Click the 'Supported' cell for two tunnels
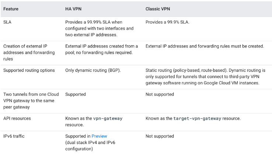The width and height of the screenshot is (272, 154). click(76, 94)
